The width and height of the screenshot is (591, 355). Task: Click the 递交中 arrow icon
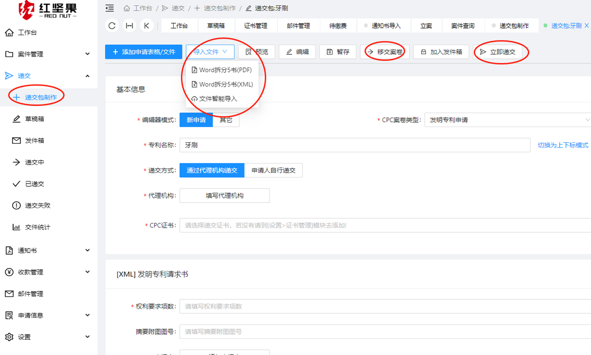coord(16,162)
